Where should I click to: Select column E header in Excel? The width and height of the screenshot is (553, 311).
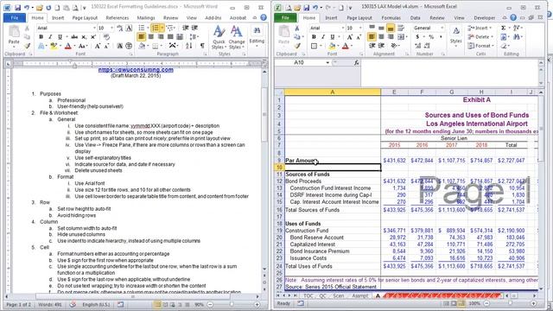tap(394, 92)
